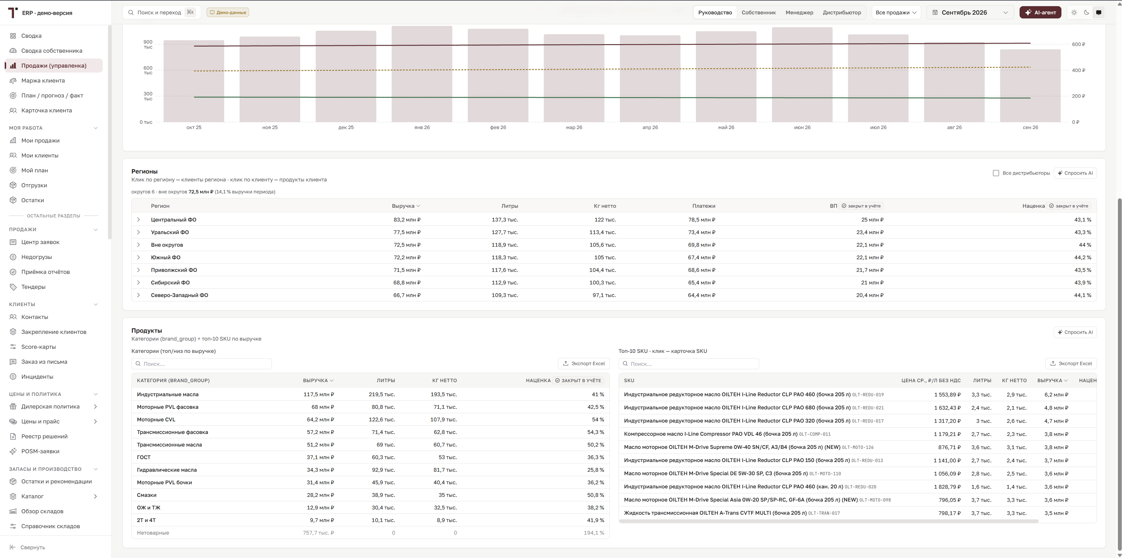Open the Сводка dashboard icon
1122x558 pixels.
13,36
